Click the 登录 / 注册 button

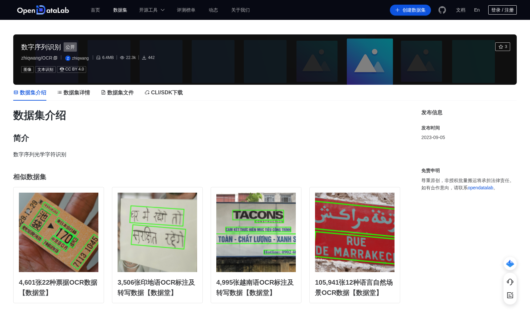point(503,10)
